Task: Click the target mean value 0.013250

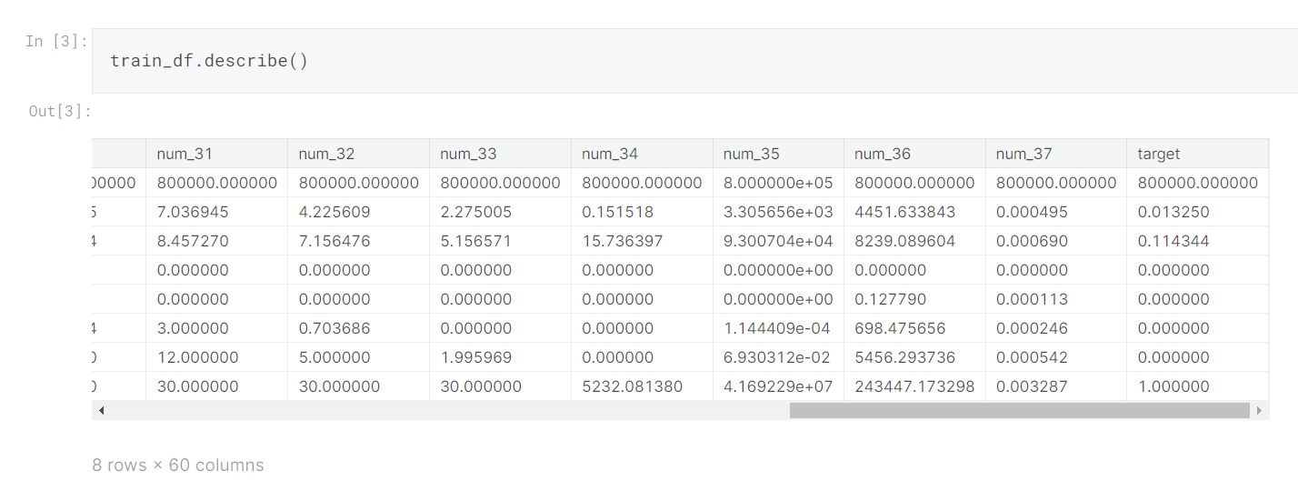Action: (1173, 212)
